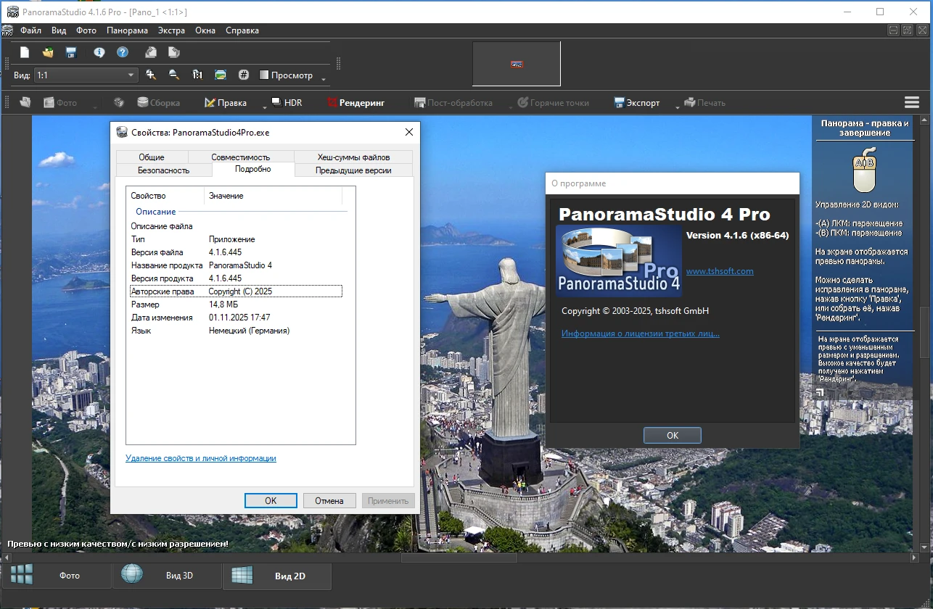Click the Отмена button in properties dialog
The image size is (933, 609).
pyautogui.click(x=329, y=500)
